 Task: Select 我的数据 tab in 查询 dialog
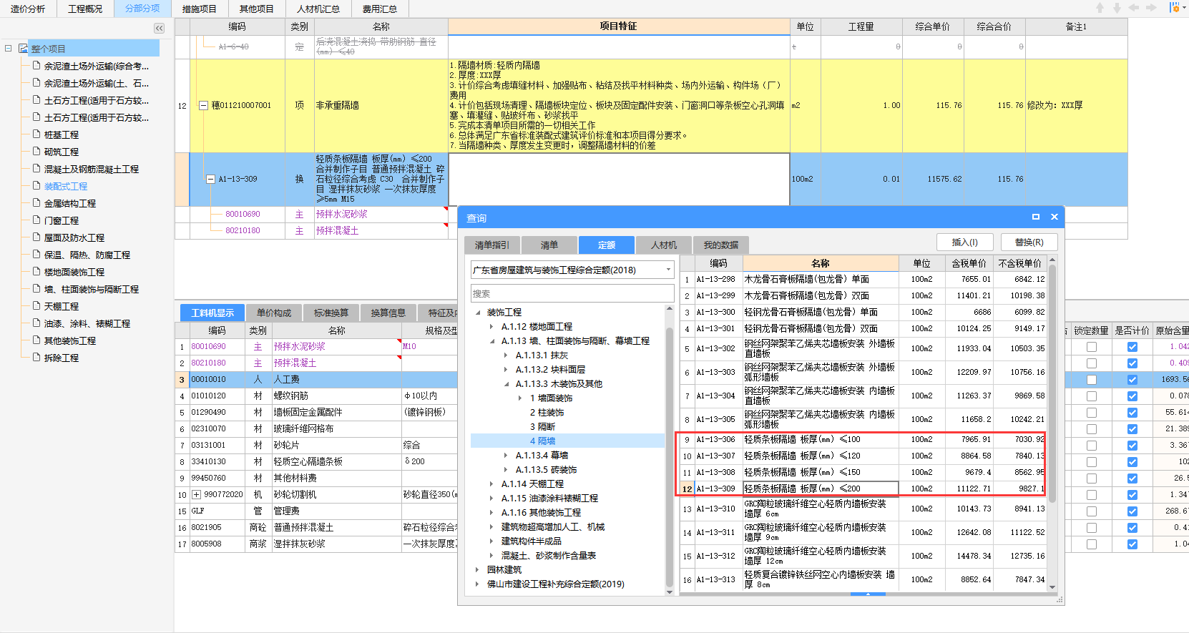coord(720,245)
